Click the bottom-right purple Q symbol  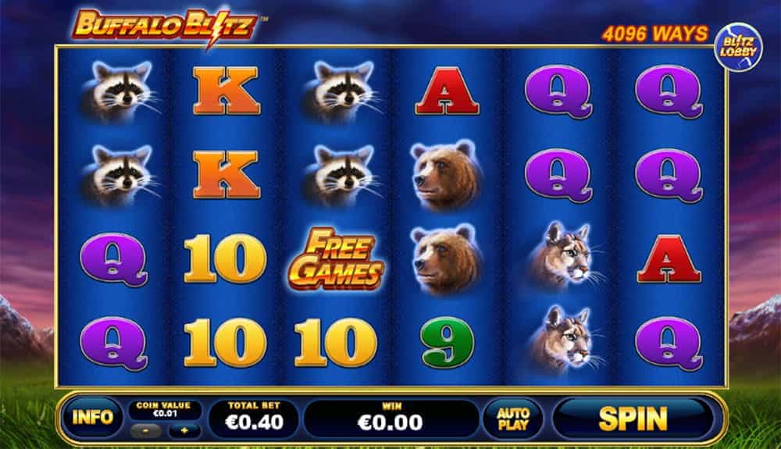[x=669, y=344]
